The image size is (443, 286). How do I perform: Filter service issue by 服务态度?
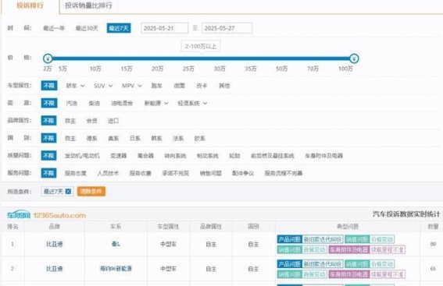76,173
